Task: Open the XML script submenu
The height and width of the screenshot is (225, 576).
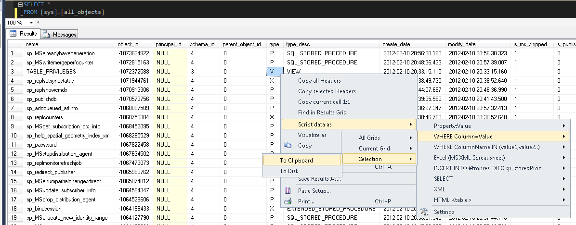Action: [x=493, y=189]
